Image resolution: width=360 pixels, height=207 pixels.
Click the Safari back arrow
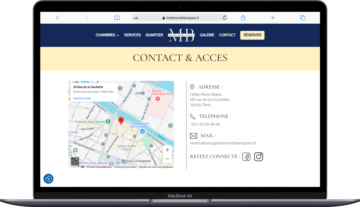57,18
